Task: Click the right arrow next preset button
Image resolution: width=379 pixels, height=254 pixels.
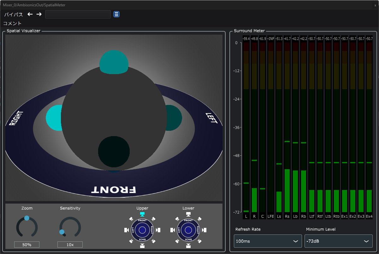Action: 39,14
